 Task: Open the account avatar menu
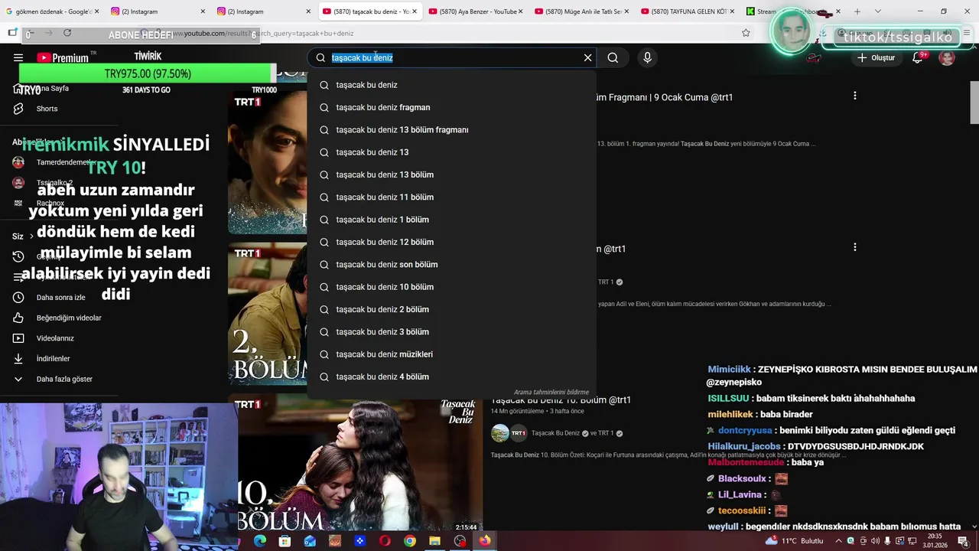tap(947, 58)
